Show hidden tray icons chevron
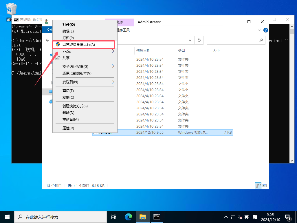Screen dimensions: 297x223 point(226,217)
